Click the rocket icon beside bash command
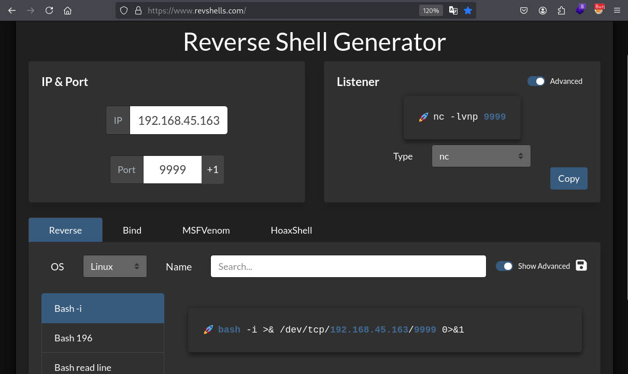 (208, 329)
